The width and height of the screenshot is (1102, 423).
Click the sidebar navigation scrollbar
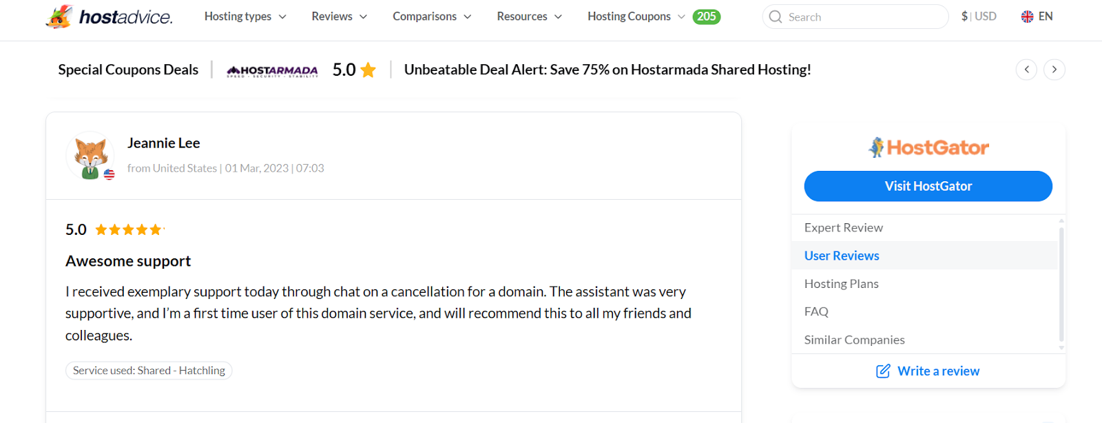coord(1061,284)
